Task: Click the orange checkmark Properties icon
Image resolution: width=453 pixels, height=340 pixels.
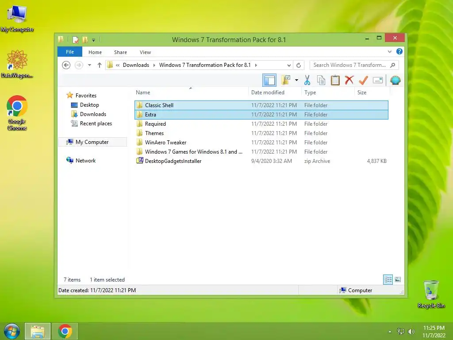Action: (364, 80)
